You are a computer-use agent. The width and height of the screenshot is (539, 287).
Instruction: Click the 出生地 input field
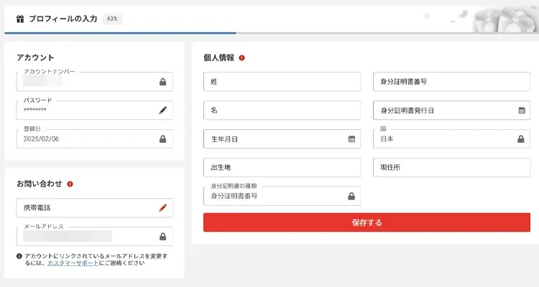pyautogui.click(x=282, y=167)
